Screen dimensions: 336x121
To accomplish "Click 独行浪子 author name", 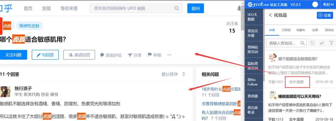I will pos(23,88).
